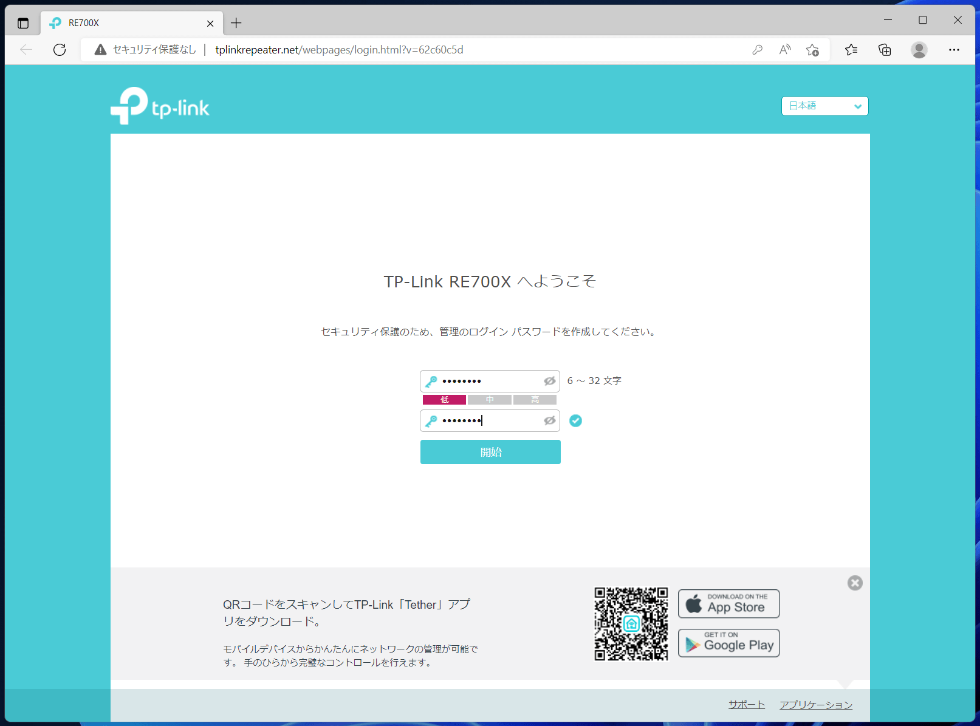980x726 pixels.
Task: Reload the page
Action: (x=60, y=50)
